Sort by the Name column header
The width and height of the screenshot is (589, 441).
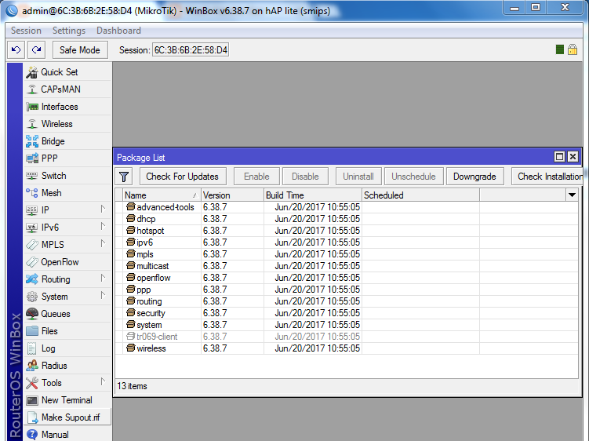pyautogui.click(x=162, y=195)
